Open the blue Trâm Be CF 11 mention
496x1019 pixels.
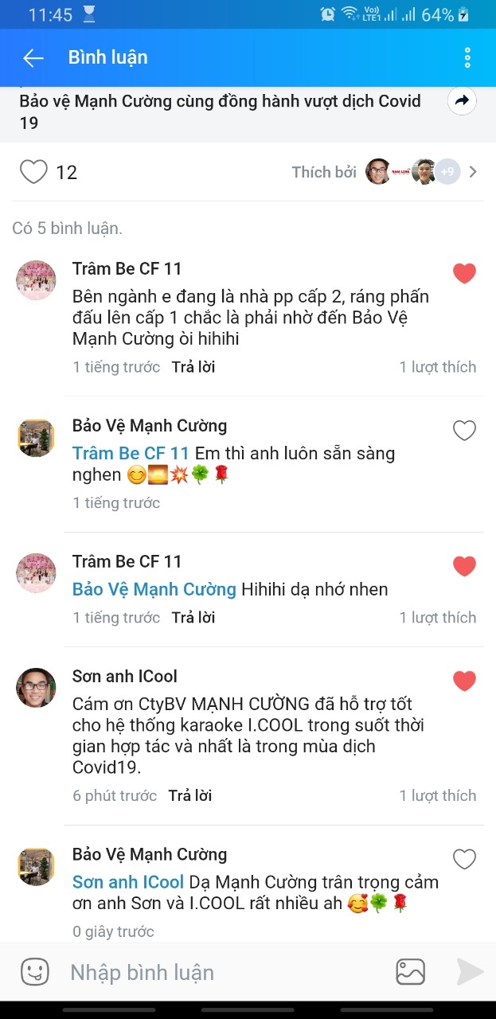pos(131,453)
